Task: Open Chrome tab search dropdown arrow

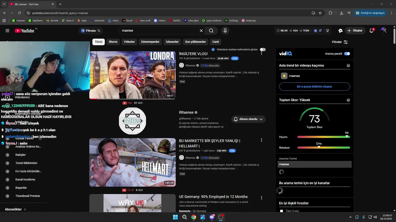Action: (4, 4)
